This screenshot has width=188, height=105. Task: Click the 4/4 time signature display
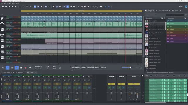point(48,67)
